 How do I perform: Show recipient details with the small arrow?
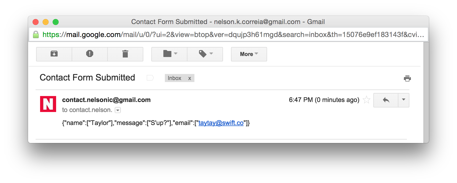point(118,110)
